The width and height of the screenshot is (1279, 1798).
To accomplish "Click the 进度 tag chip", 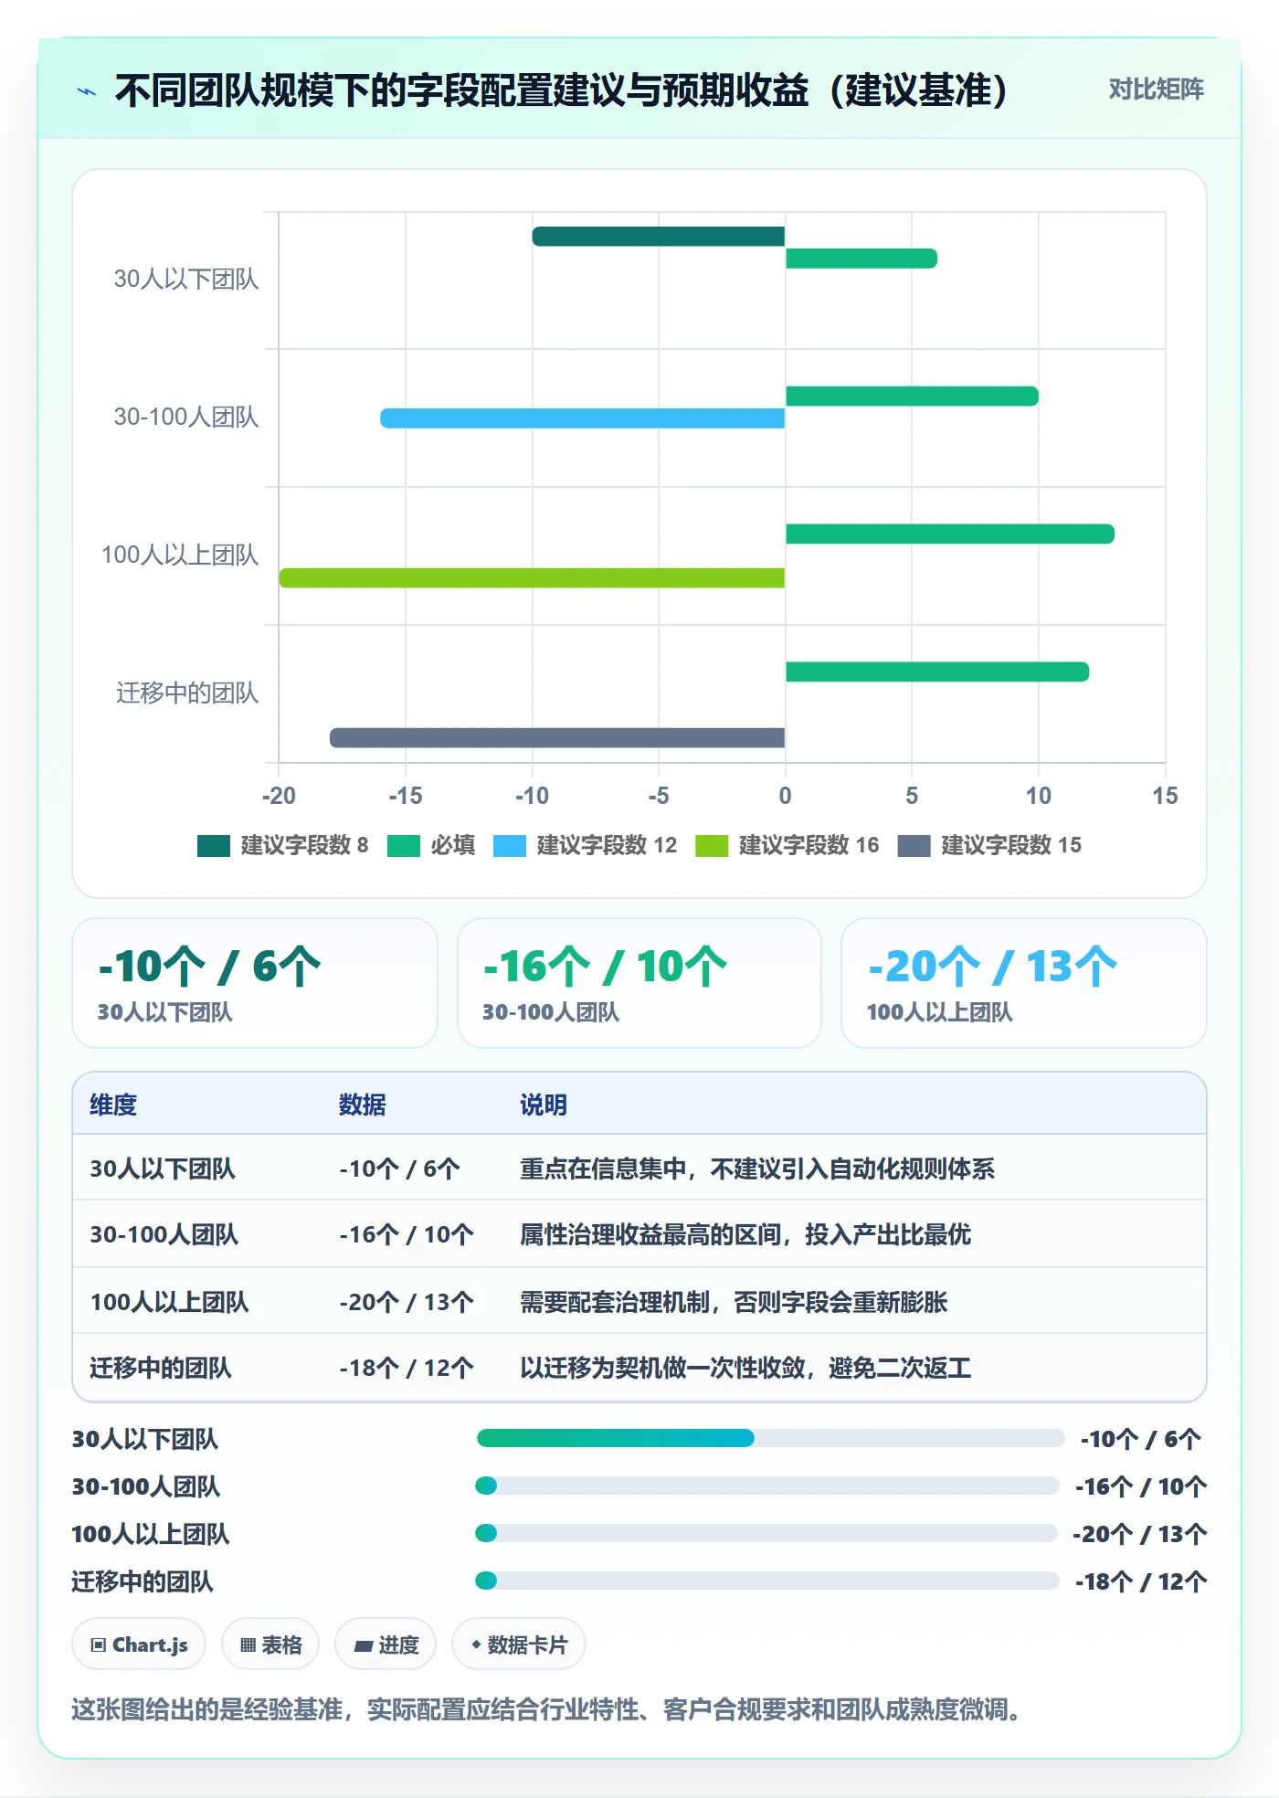I will 386,1645.
